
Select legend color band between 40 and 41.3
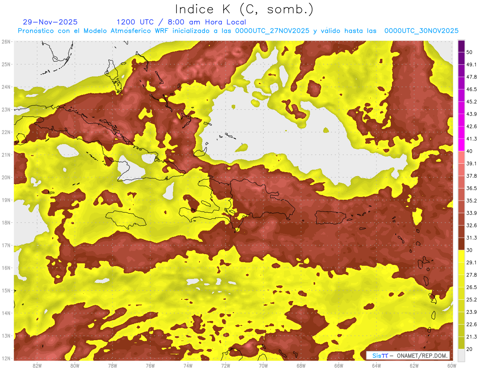click(x=461, y=145)
